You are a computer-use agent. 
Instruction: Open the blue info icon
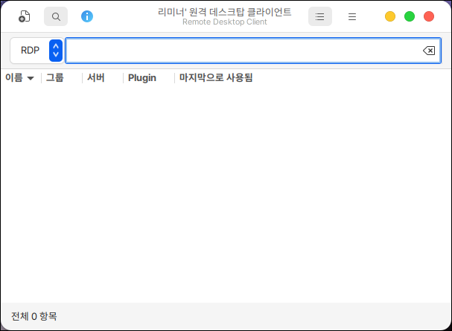[87, 16]
